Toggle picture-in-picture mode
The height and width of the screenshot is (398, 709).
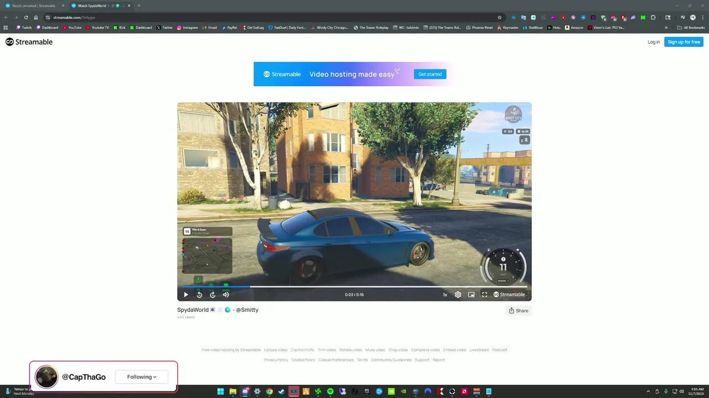pos(471,295)
